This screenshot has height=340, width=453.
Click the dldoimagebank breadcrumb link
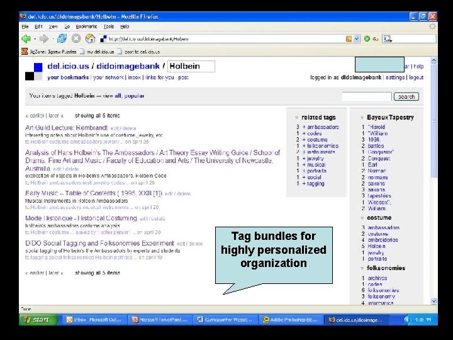(x=128, y=66)
